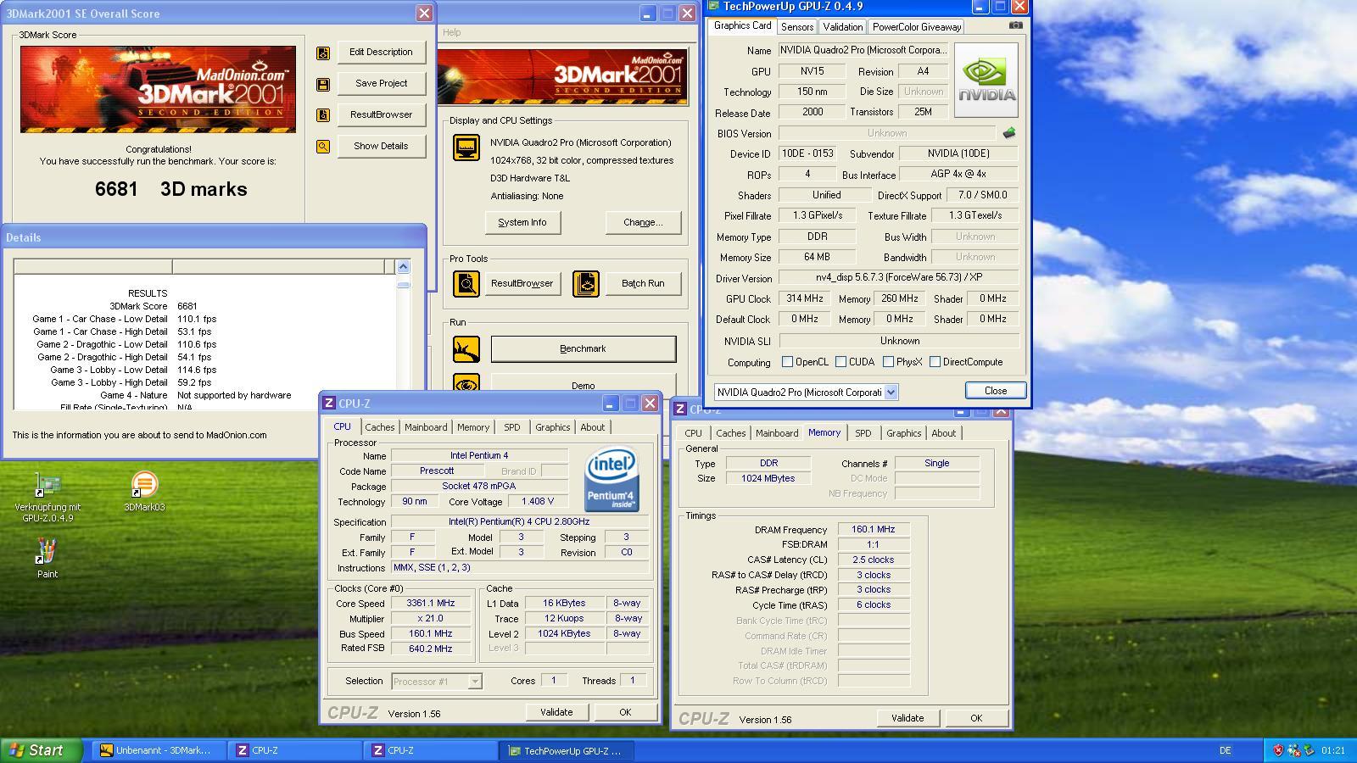Click the display settings monitor icon in 3DMark
1357x763 pixels.
coord(466,148)
